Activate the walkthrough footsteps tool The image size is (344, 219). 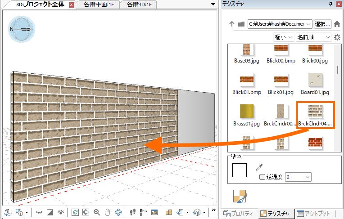click(x=133, y=212)
